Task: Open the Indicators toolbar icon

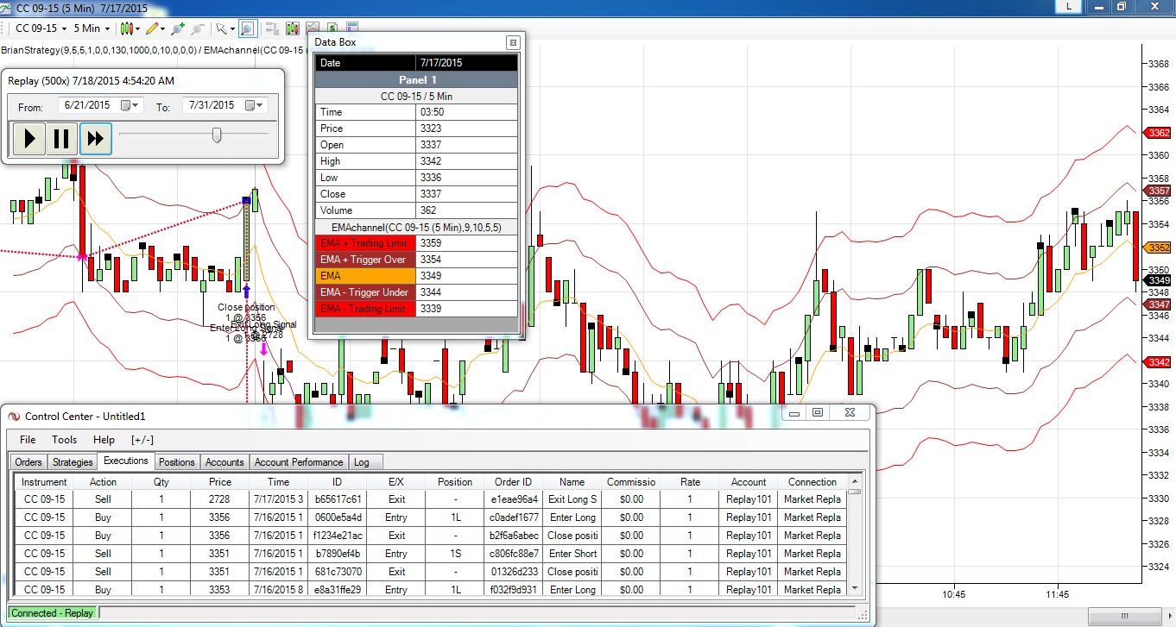Action: tap(311, 28)
